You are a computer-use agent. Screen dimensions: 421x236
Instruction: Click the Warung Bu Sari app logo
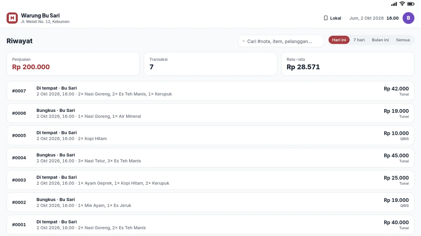coord(12,18)
